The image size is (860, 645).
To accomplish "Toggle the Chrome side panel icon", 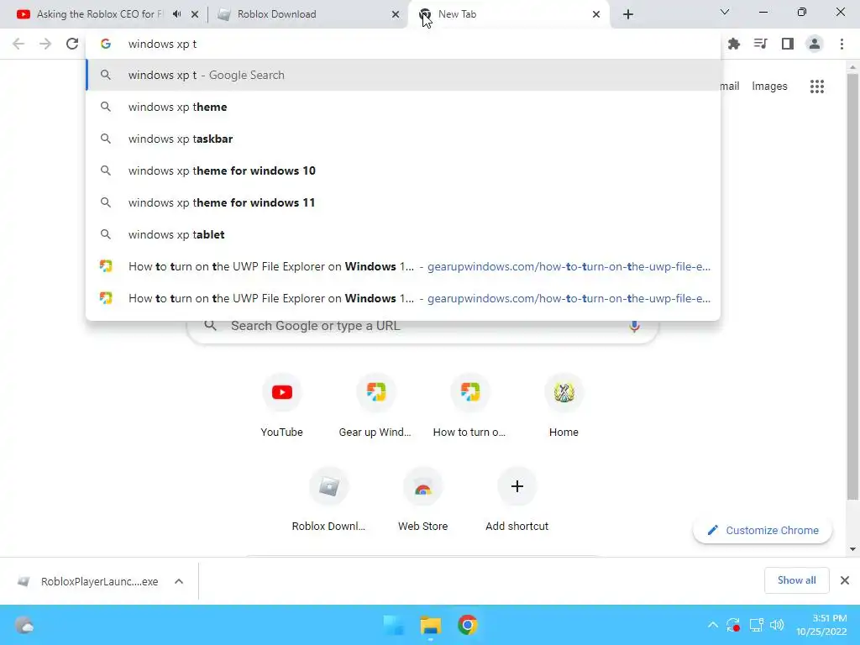I will tap(788, 44).
